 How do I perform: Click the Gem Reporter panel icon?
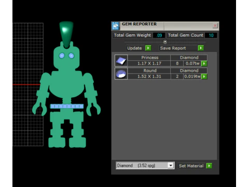(116, 26)
